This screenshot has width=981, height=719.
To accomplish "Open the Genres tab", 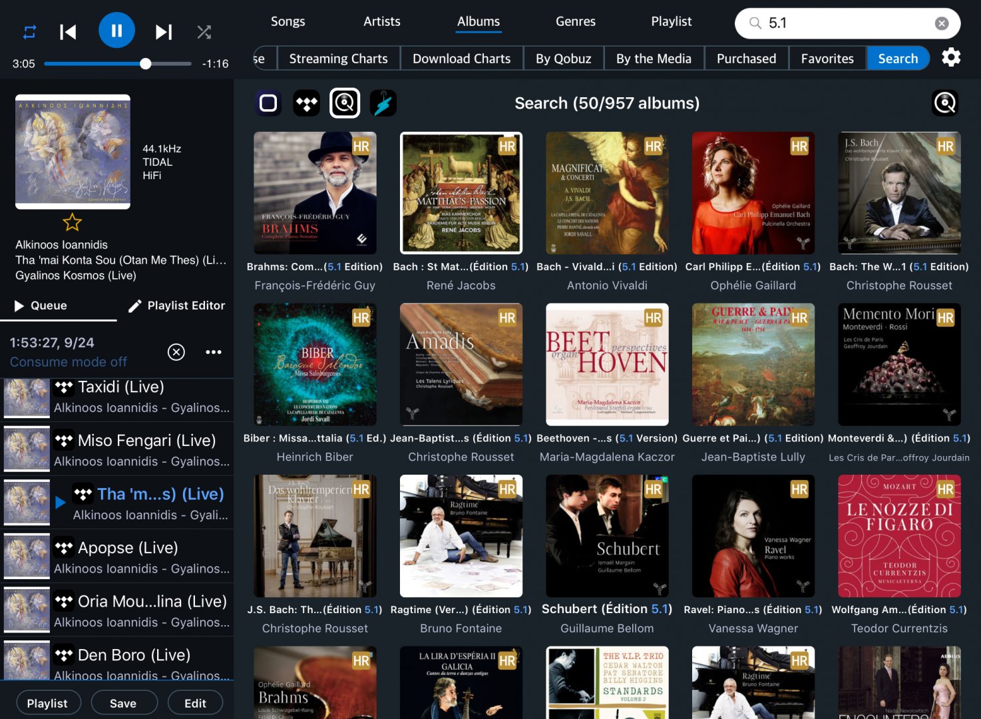I will [576, 21].
